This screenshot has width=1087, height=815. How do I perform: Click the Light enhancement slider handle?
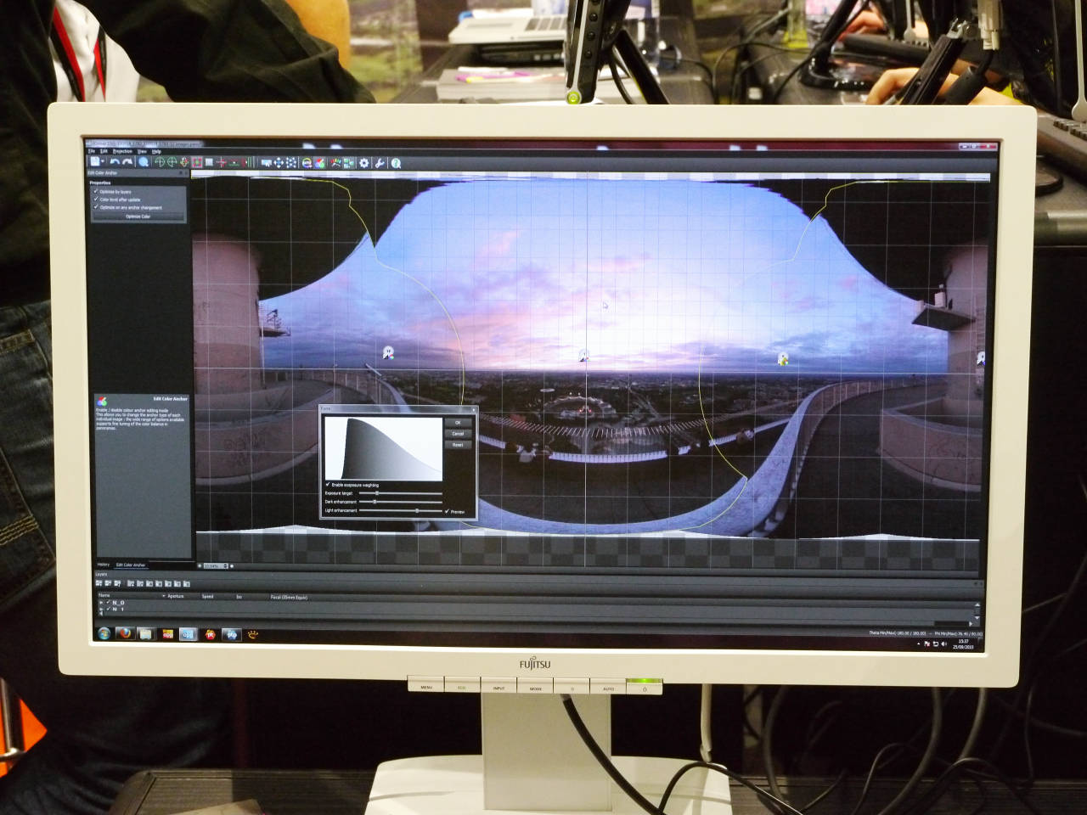coord(417,510)
